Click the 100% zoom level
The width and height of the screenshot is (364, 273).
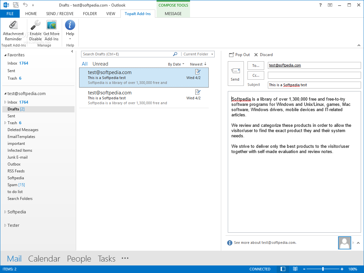click(353, 269)
